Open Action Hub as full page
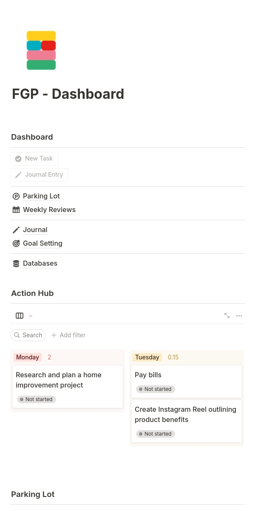This screenshot has height=511, width=255. (227, 316)
